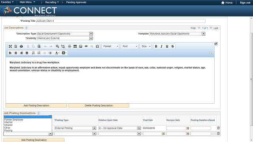Toggle underline formatting
This screenshot has height=142, width=253.
[x=167, y=47]
